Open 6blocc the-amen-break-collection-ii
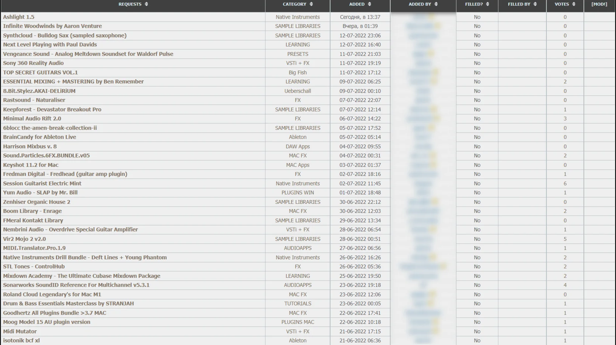This screenshot has height=345, width=616. [50, 128]
